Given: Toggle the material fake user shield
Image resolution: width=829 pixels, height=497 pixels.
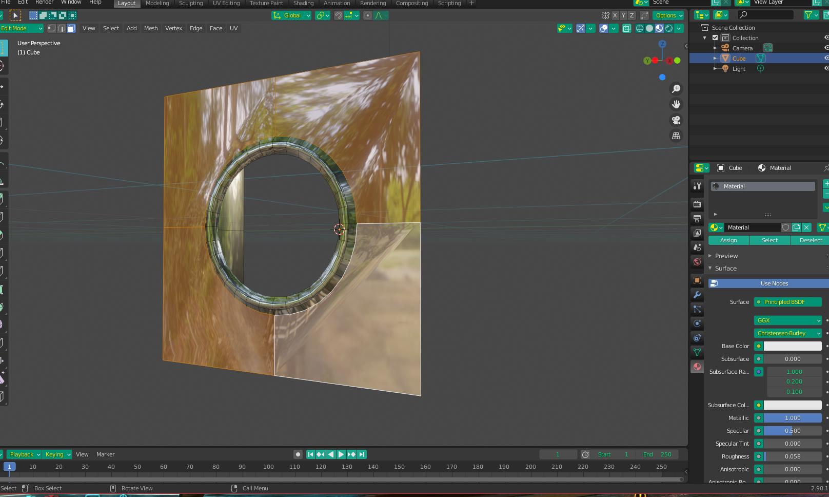Looking at the screenshot, I should coord(785,227).
